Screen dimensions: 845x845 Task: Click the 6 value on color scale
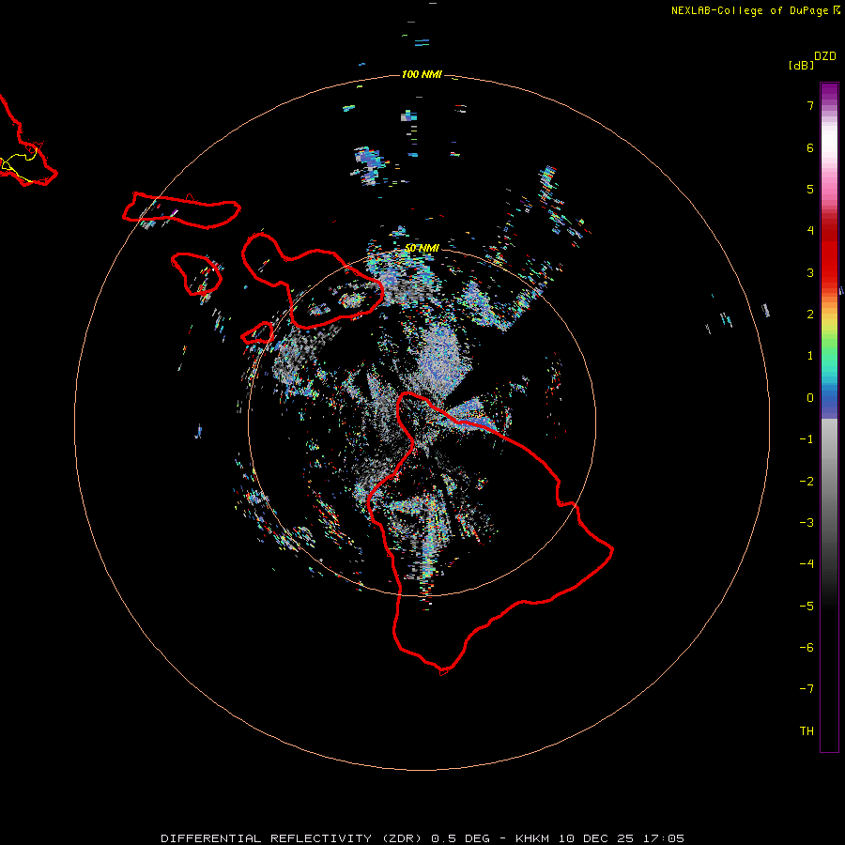(810, 147)
